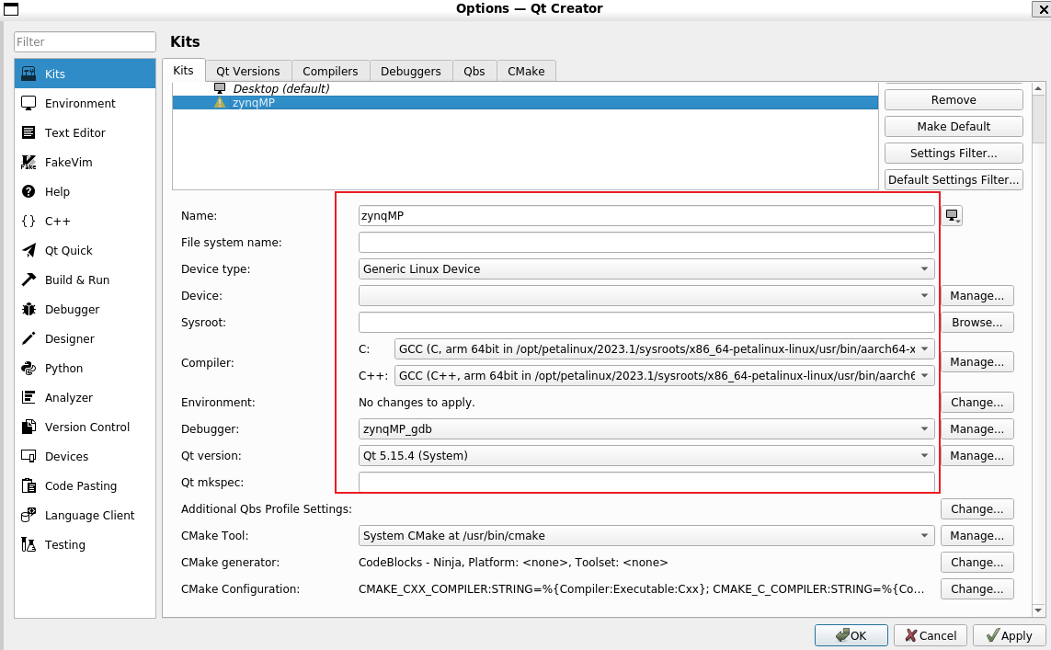
Task: Open the Debuggers tab
Action: click(411, 71)
